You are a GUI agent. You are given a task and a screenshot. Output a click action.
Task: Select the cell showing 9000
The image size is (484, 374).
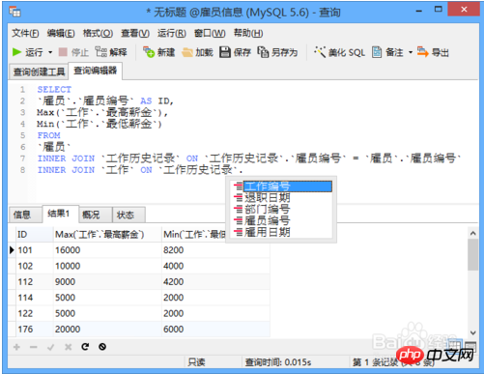click(107, 281)
